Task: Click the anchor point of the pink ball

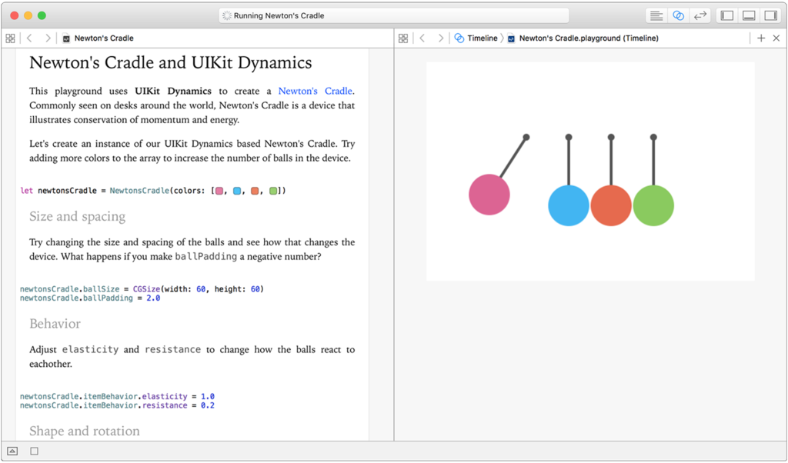Action: click(526, 137)
